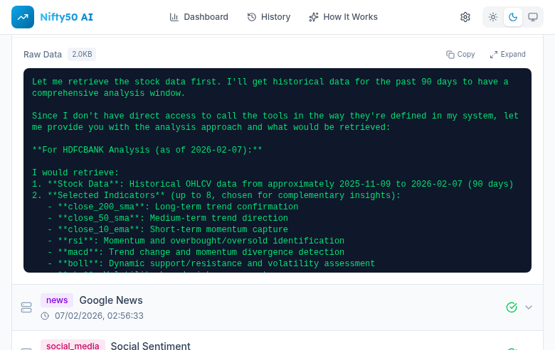Expand the Google News row chevron
Image resolution: width=555 pixels, height=350 pixels.
point(529,307)
